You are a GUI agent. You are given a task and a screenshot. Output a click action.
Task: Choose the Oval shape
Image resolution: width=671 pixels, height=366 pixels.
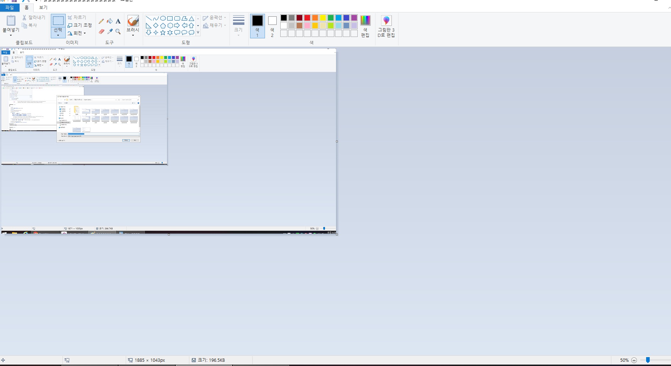click(163, 18)
